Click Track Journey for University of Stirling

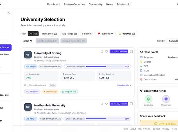point(119,52)
